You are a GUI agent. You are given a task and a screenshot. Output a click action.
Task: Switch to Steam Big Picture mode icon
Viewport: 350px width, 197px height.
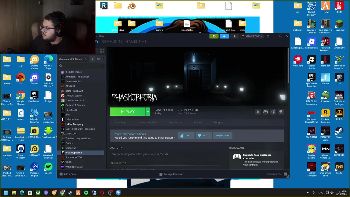coord(268,36)
